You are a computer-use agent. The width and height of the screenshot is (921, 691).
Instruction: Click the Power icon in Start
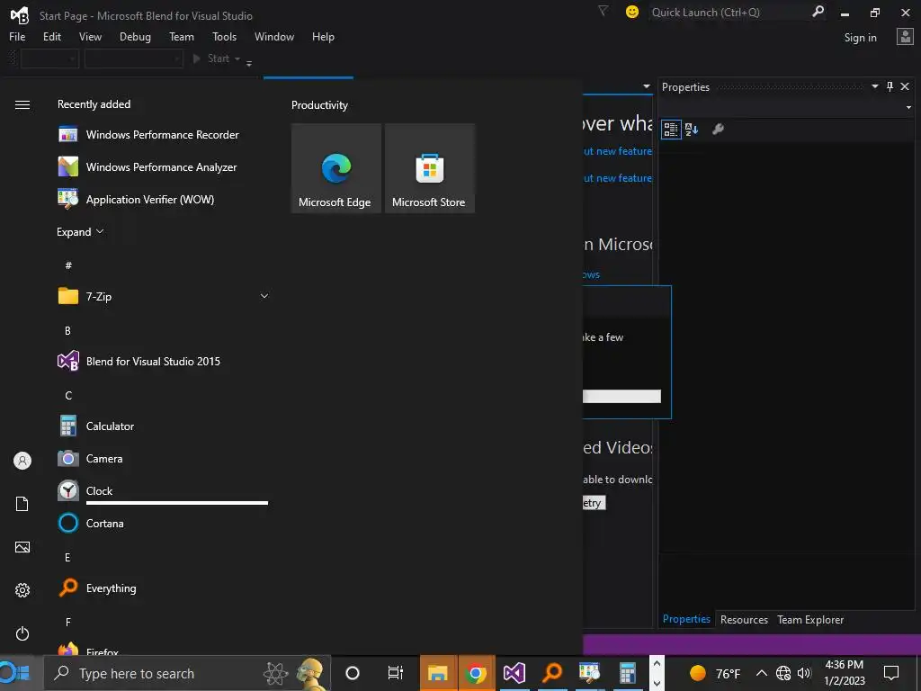tap(22, 633)
